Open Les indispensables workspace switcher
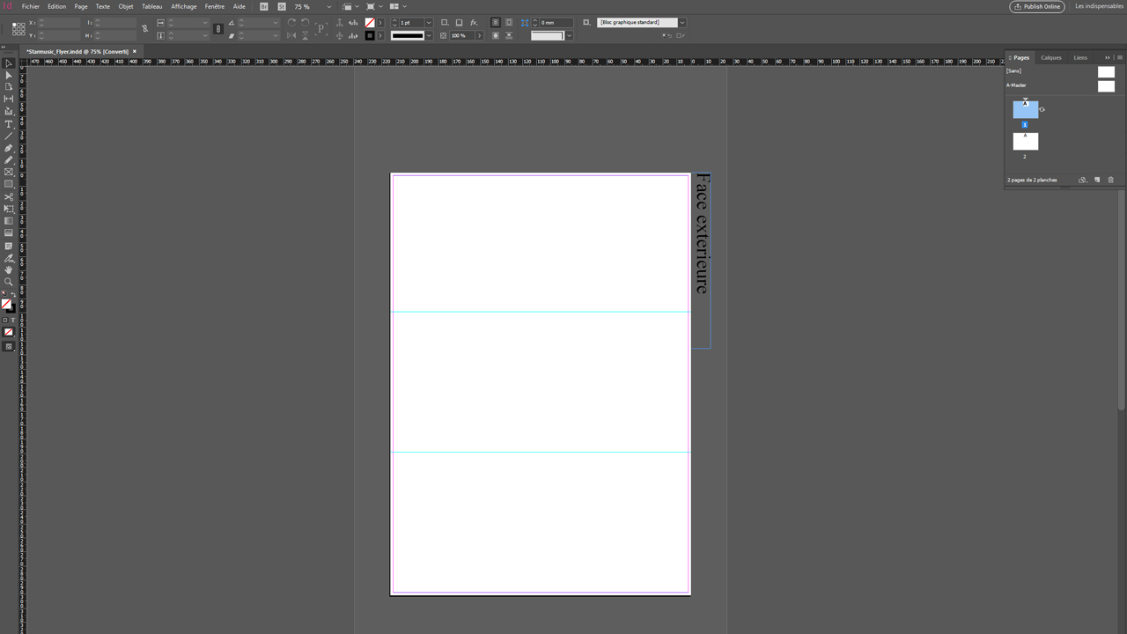 1099,6
